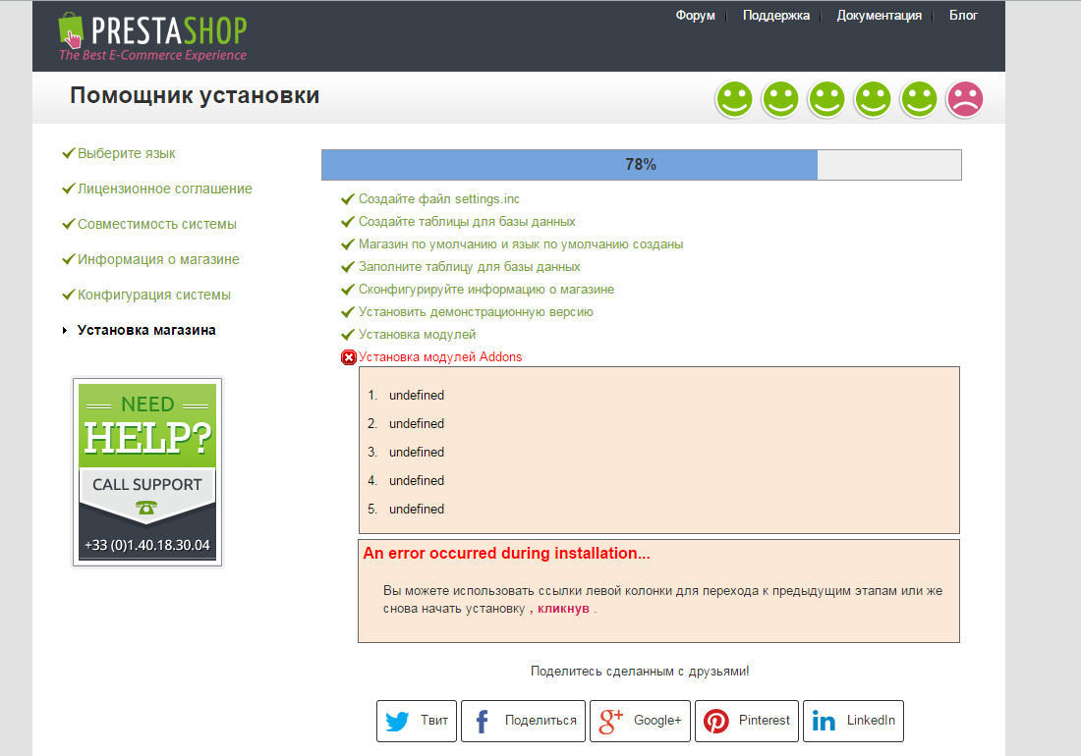Return to Лицензионное соглашение step

[164, 189]
